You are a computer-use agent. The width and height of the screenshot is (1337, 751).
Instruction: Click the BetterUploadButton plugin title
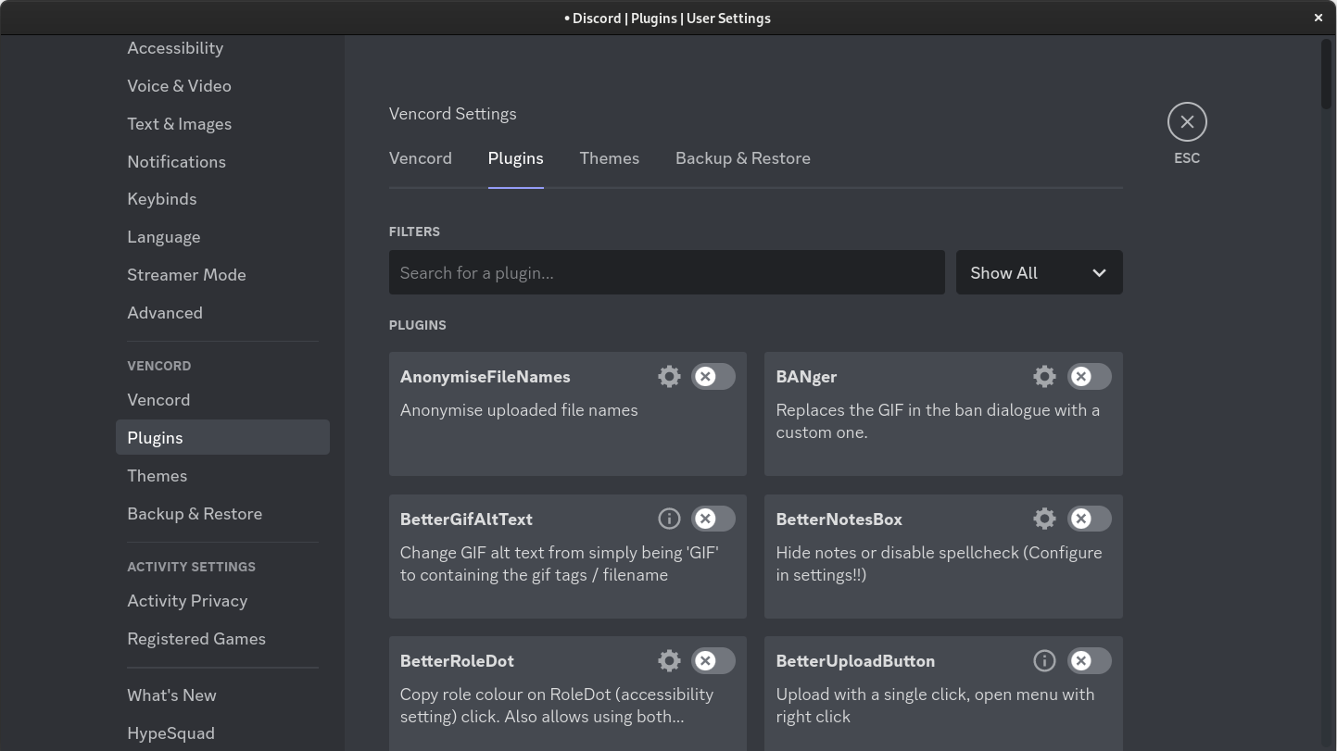pos(855,661)
